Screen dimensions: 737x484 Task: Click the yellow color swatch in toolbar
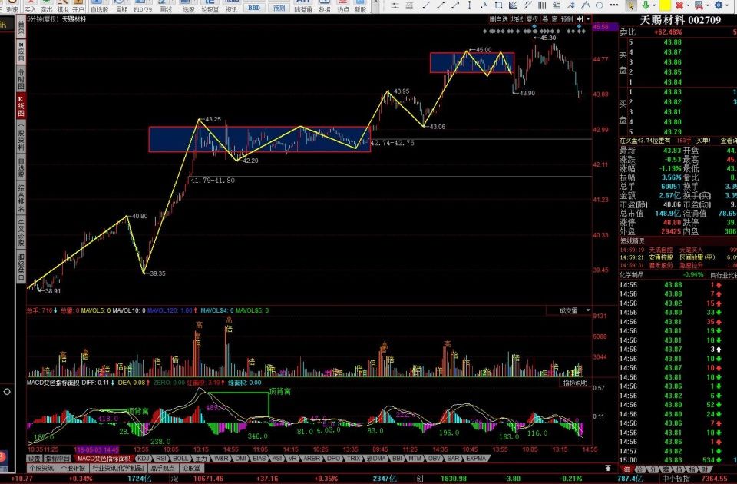(664, 5)
